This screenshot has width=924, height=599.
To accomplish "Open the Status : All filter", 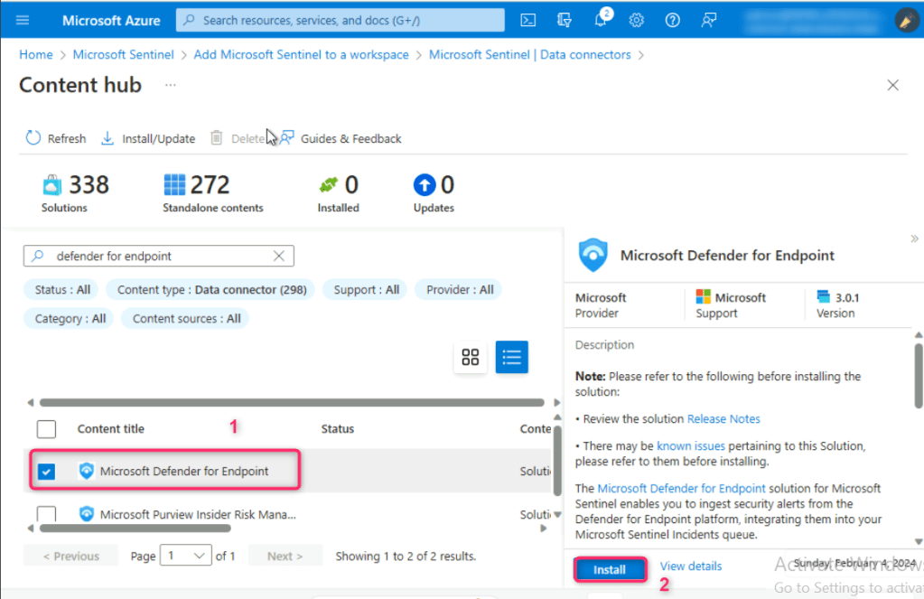I will [62, 290].
